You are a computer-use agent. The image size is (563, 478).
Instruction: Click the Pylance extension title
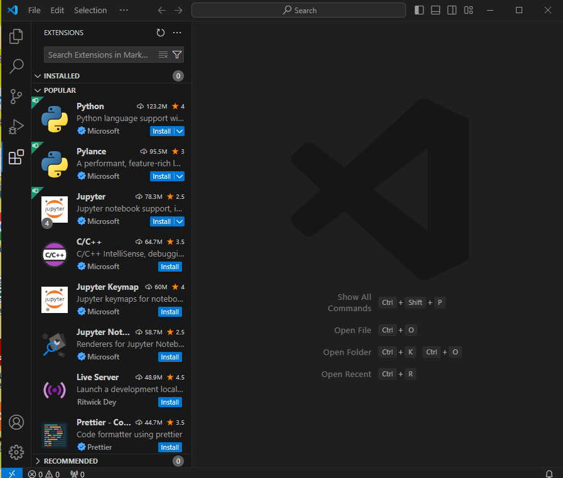point(91,151)
